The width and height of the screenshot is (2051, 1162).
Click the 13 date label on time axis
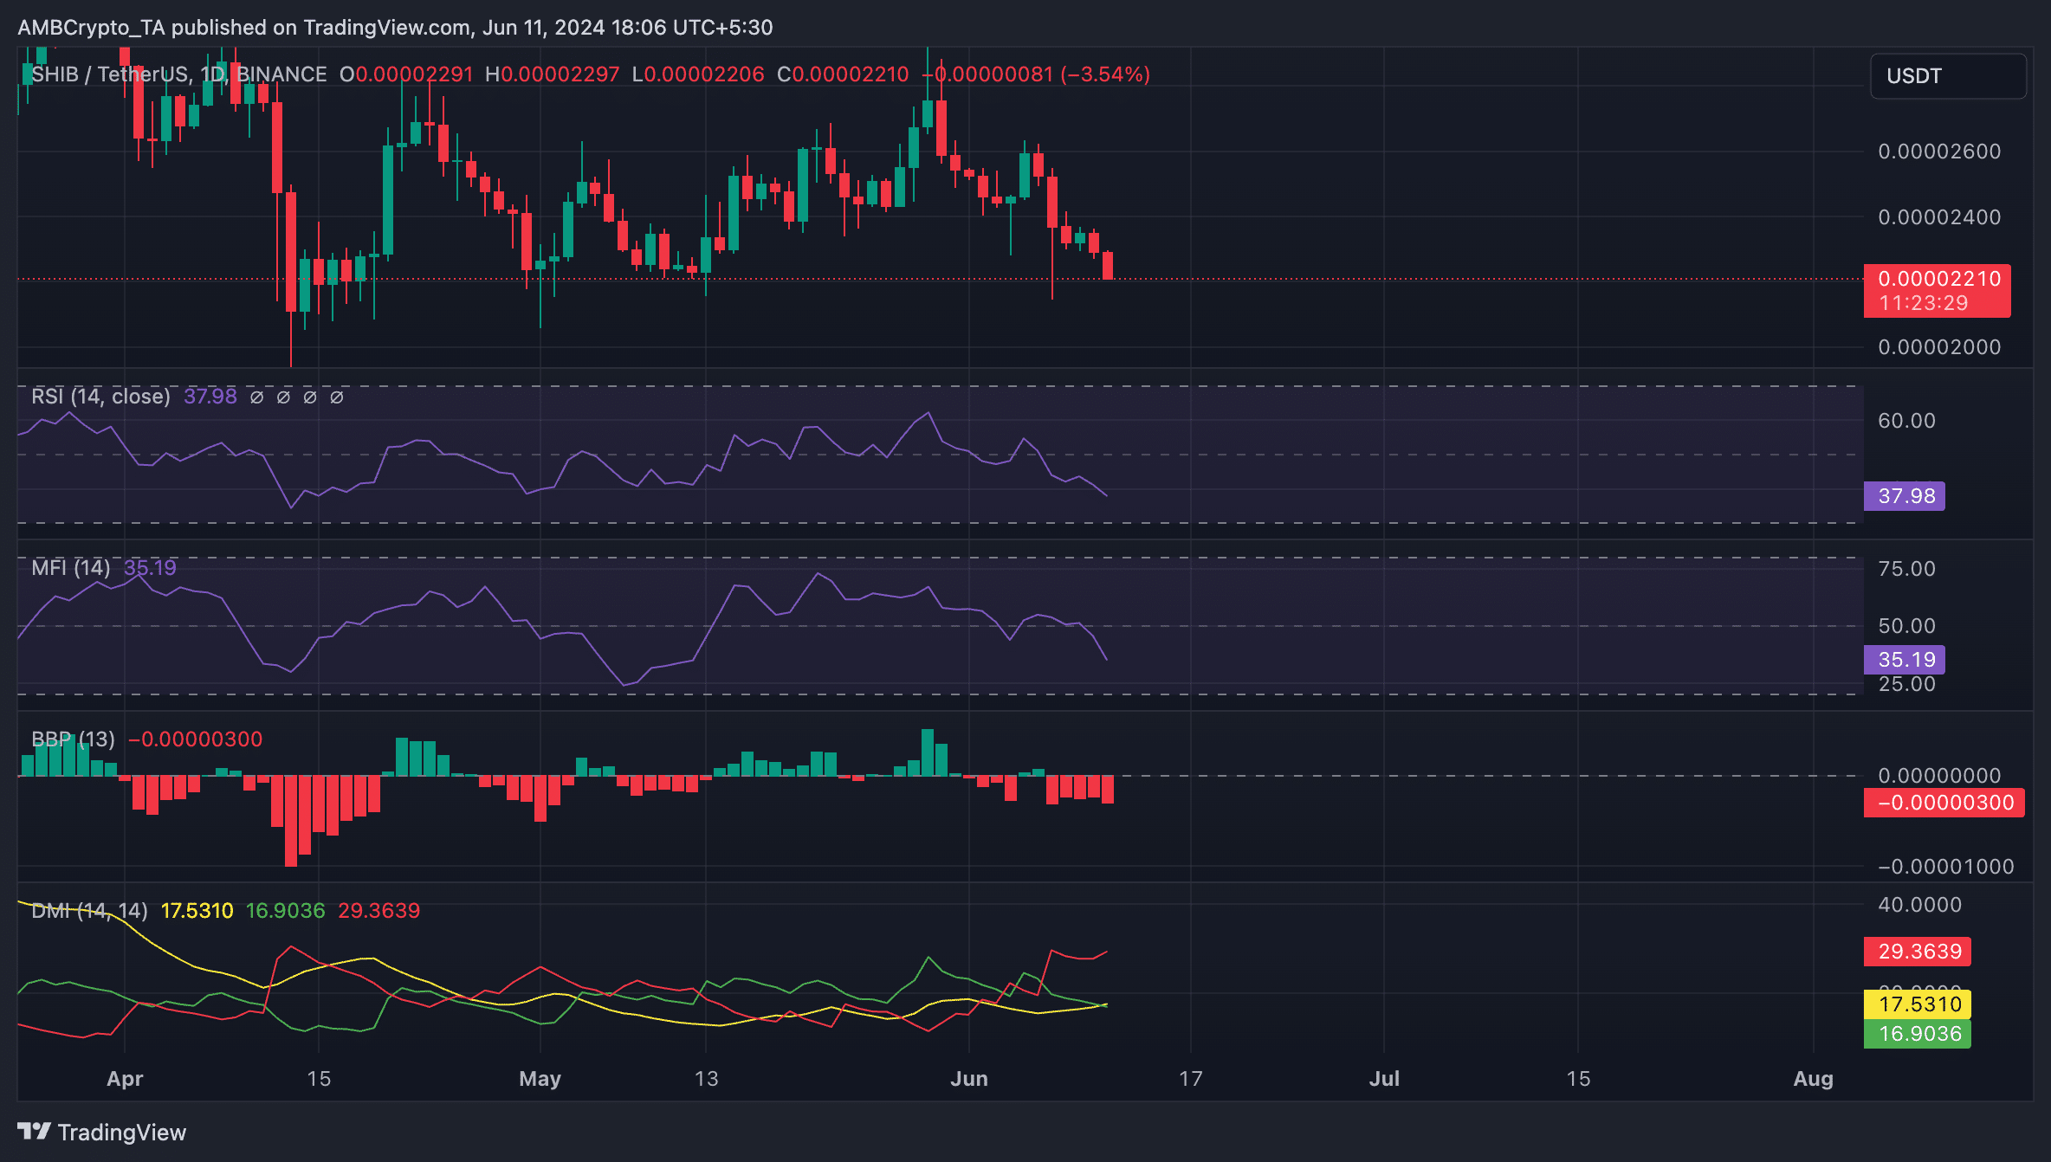pyautogui.click(x=706, y=1079)
